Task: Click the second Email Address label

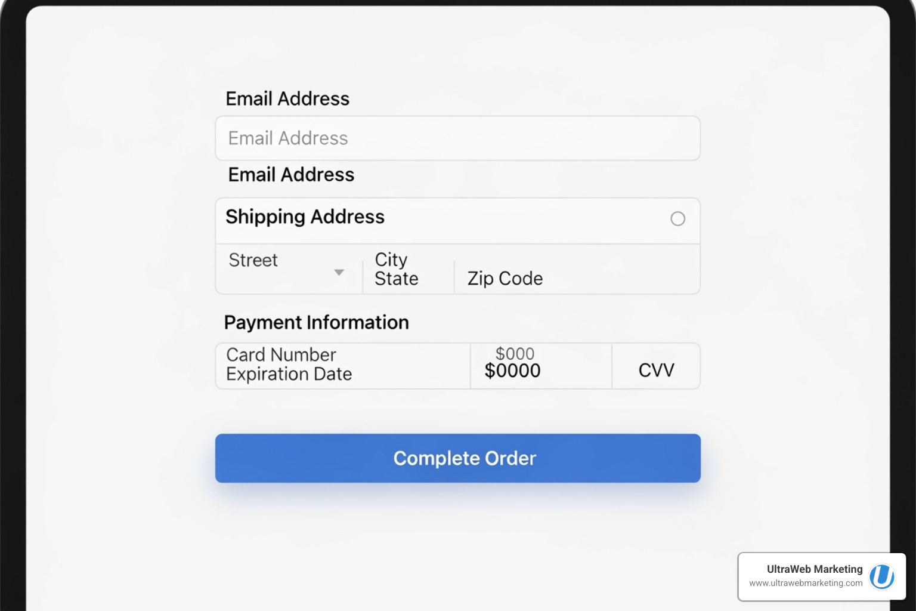Action: [x=290, y=174]
